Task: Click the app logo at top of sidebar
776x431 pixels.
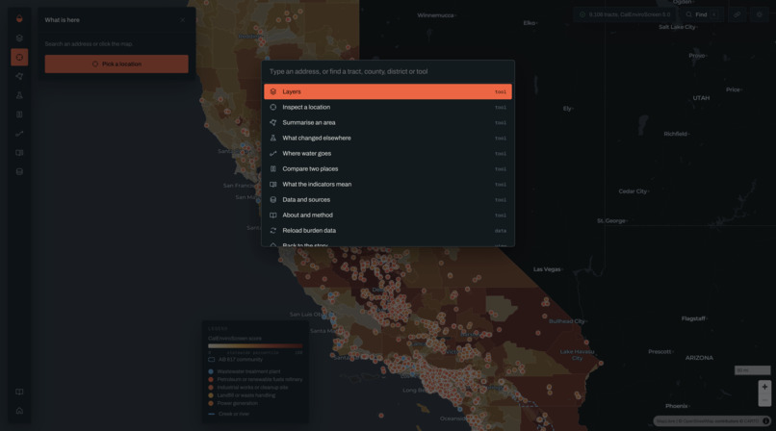Action: [19, 19]
